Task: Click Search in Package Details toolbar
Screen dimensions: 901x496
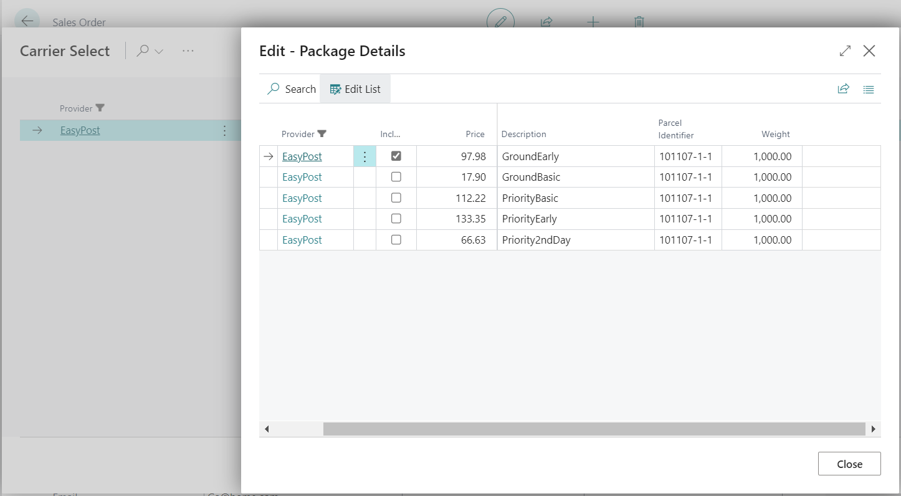Action: pyautogui.click(x=292, y=89)
